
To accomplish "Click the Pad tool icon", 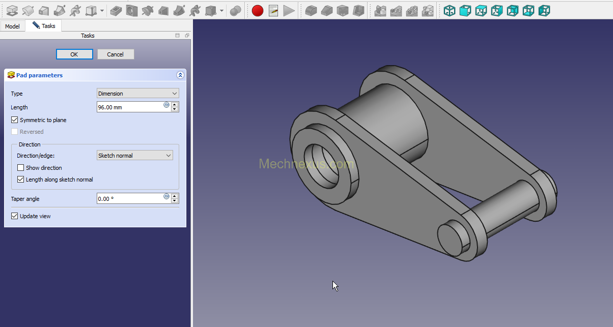I will click(x=12, y=10).
